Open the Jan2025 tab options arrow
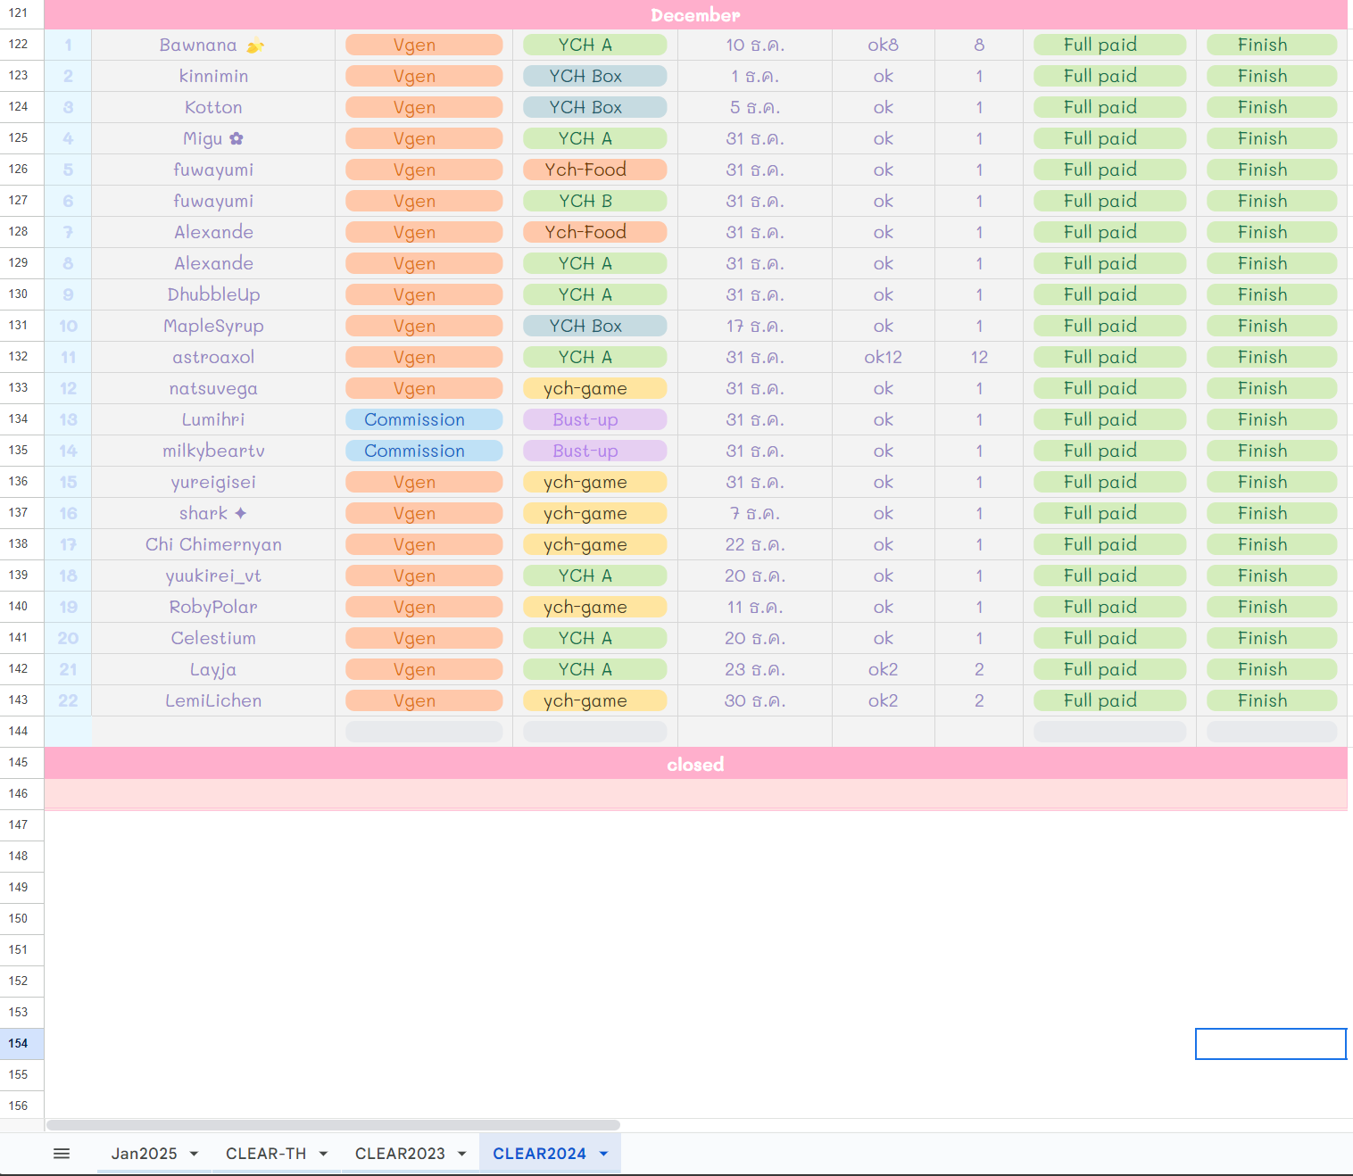Viewport: 1353px width, 1176px height. 194,1154
